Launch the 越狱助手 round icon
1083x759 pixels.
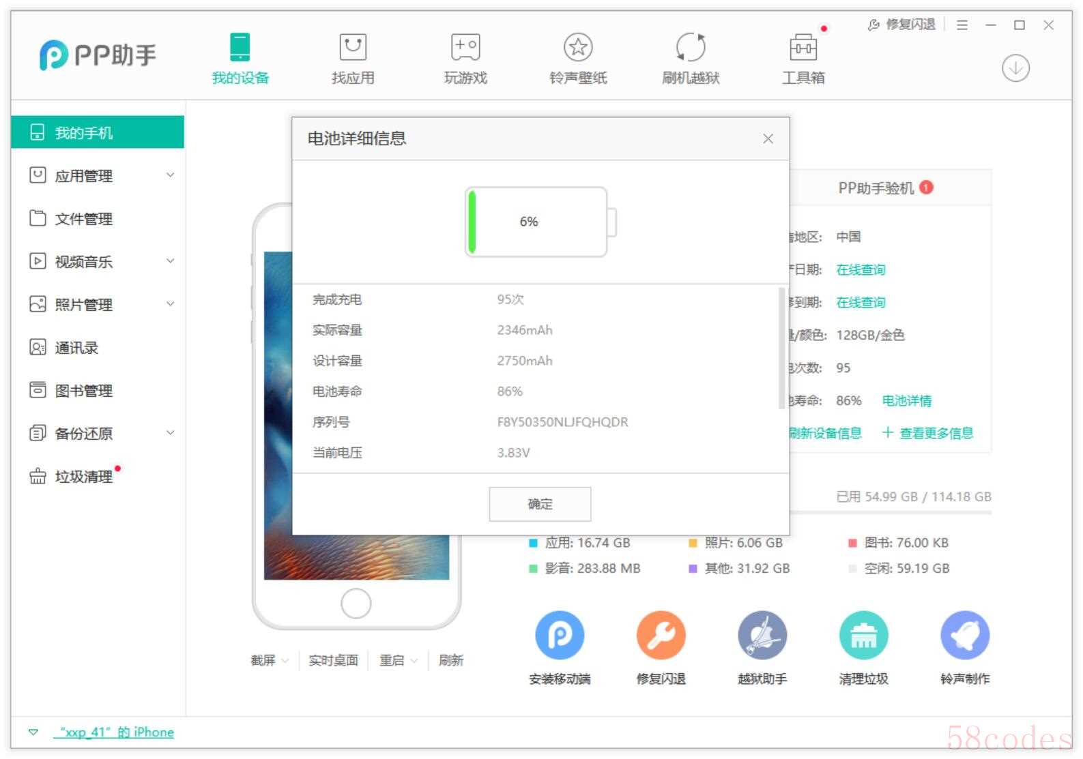click(762, 635)
